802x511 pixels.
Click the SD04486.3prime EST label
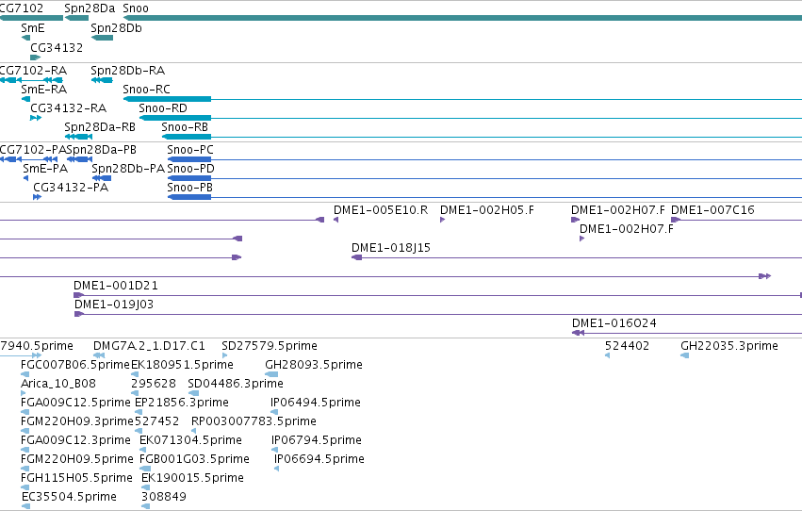[x=236, y=384]
